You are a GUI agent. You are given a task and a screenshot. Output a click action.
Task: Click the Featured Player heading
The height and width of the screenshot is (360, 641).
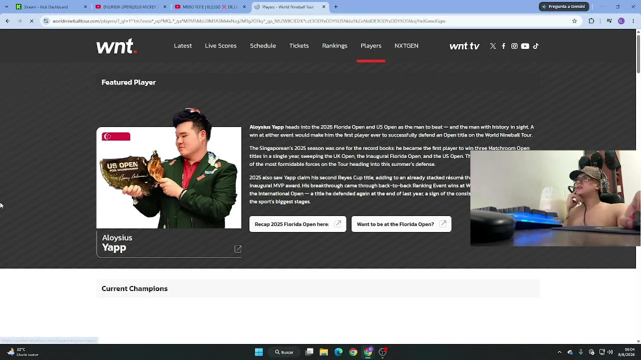[x=129, y=82]
